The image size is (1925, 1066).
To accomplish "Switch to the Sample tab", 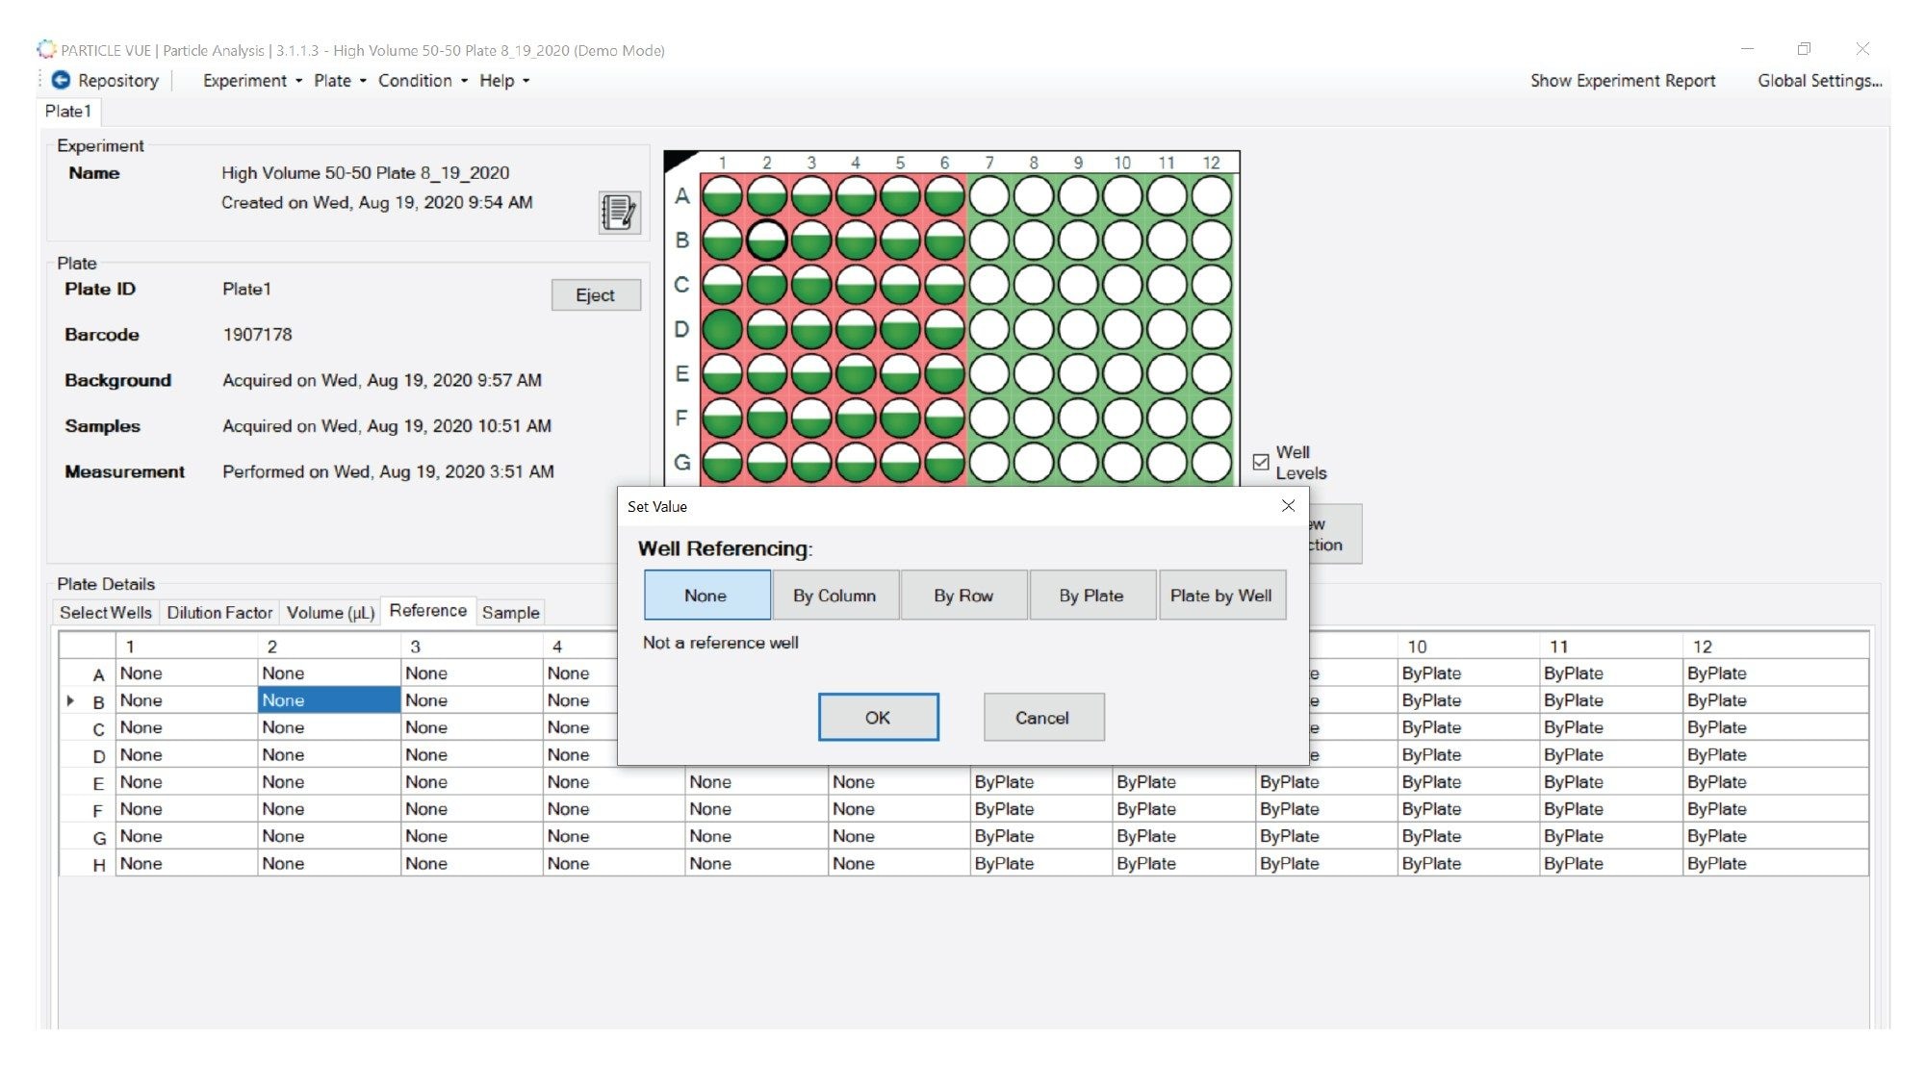I will tap(510, 612).
